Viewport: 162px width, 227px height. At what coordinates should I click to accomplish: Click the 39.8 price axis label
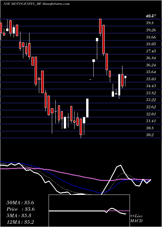(x=150, y=23)
